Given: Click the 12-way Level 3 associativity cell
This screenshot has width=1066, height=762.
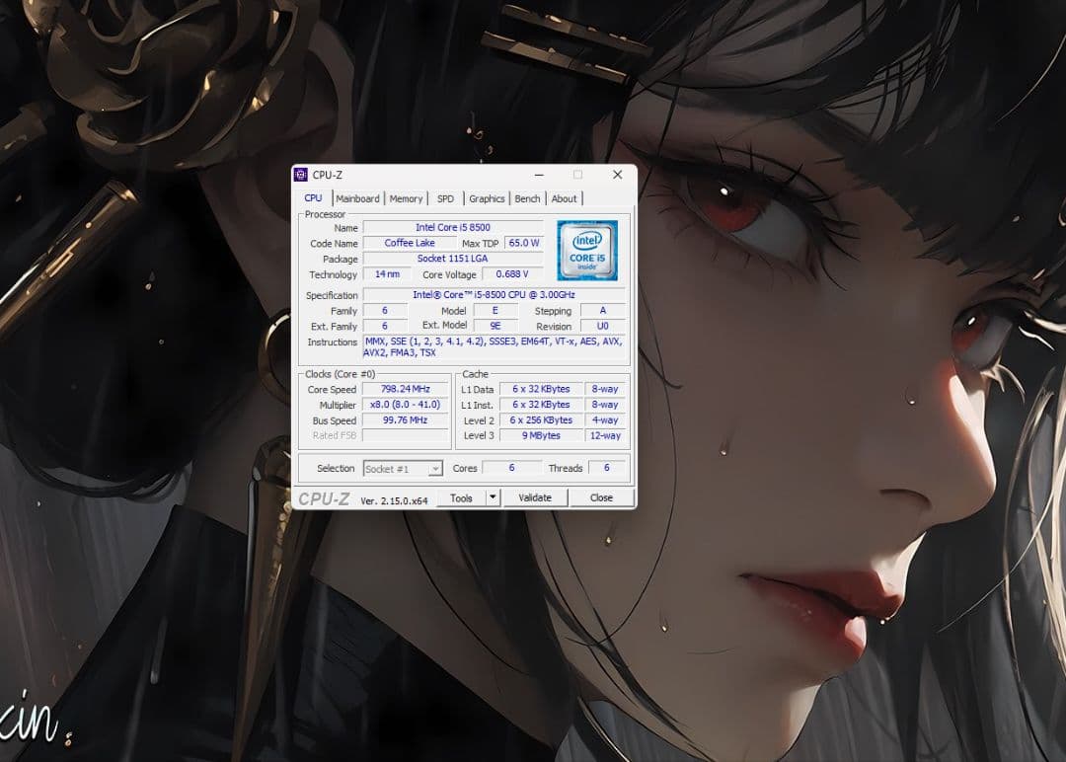Looking at the screenshot, I should coord(604,435).
